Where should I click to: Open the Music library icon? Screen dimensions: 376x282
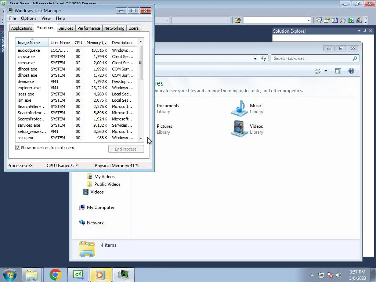click(x=239, y=108)
